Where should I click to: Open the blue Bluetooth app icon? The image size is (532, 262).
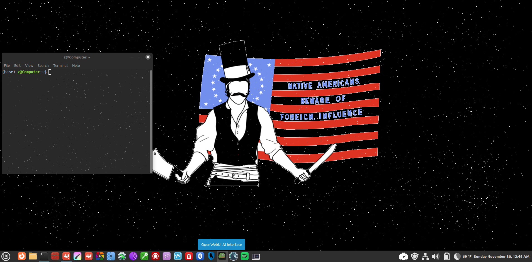[200, 256]
